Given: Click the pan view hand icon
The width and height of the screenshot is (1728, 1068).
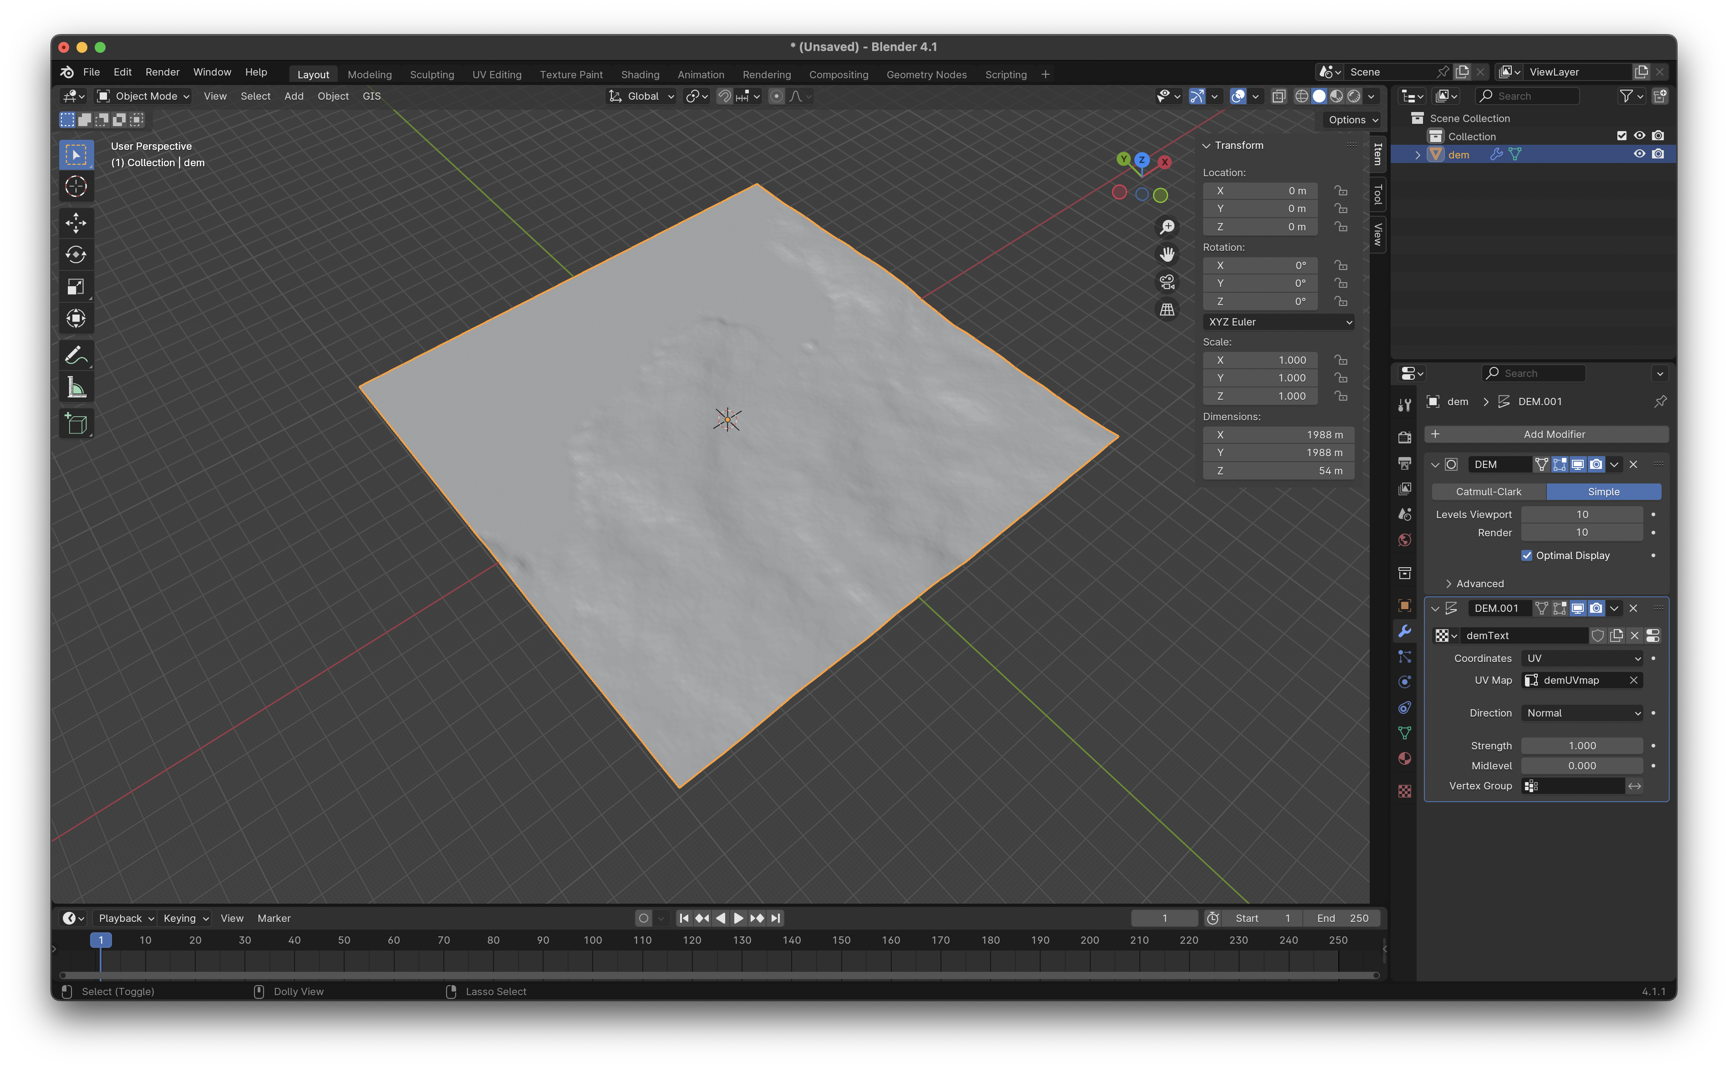Looking at the screenshot, I should tap(1167, 254).
